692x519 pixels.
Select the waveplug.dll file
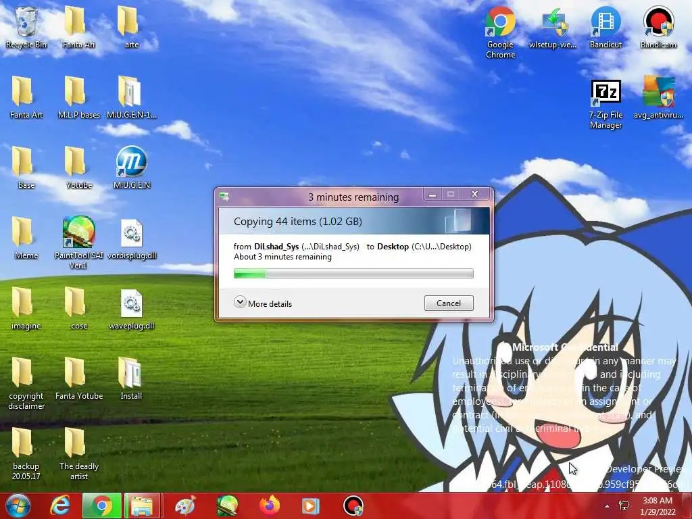pyautogui.click(x=131, y=309)
